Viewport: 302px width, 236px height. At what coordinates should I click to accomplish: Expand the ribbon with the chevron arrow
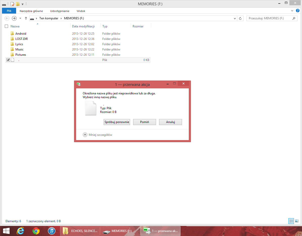(292, 11)
